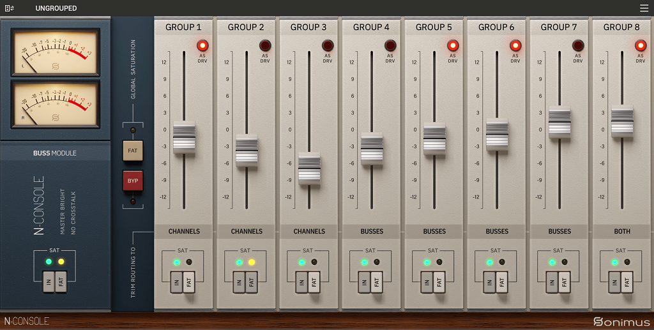Click the red BYP bypass button
Viewport: 654px width, 330px height.
click(x=133, y=181)
